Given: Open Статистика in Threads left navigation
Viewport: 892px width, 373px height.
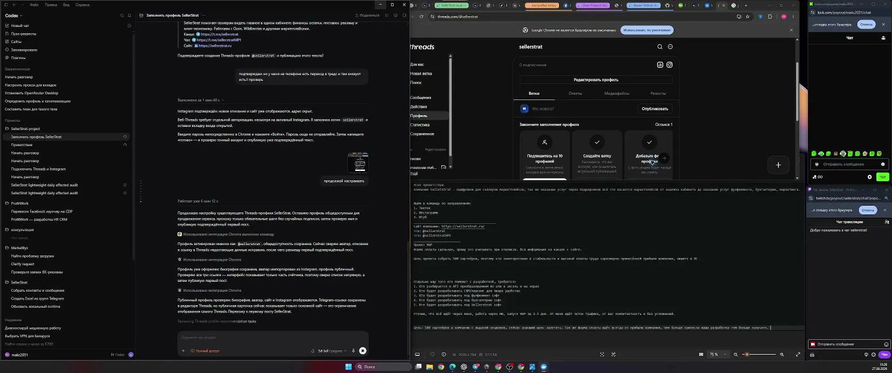Looking at the screenshot, I should pos(420,125).
